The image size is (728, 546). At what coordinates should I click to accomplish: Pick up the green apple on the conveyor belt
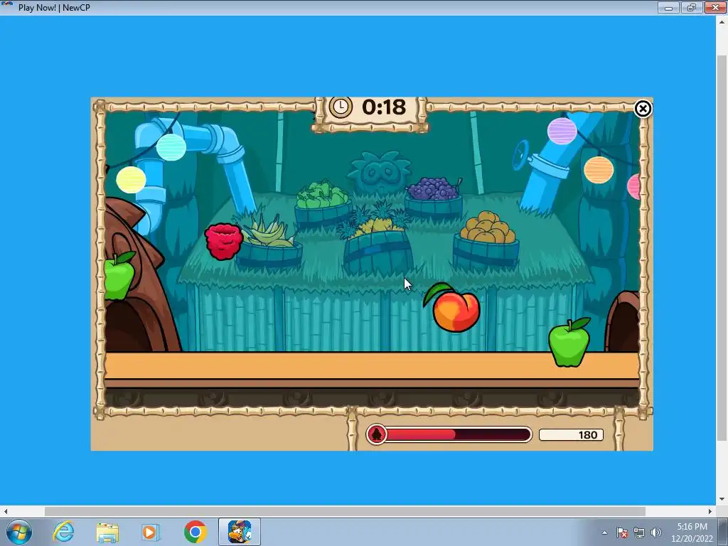coord(569,343)
